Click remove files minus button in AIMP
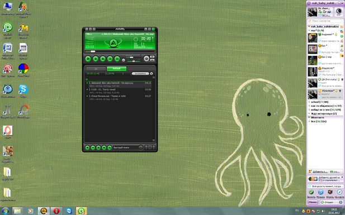Screen dimensions: 345x215 click(x=93, y=147)
